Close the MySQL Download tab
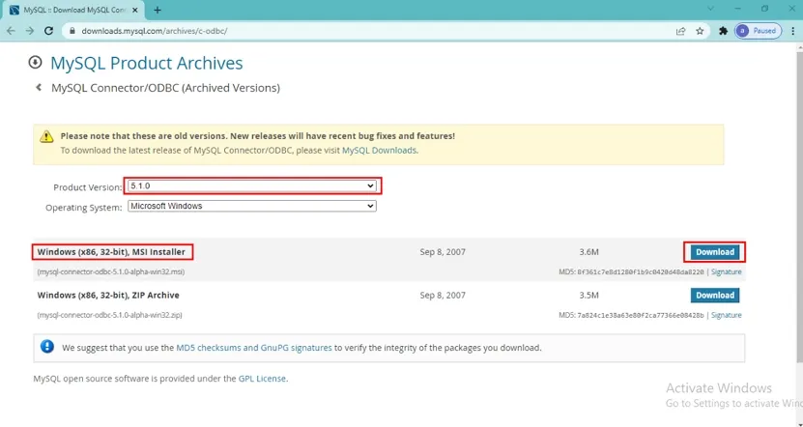The height and width of the screenshot is (427, 803). pos(135,10)
